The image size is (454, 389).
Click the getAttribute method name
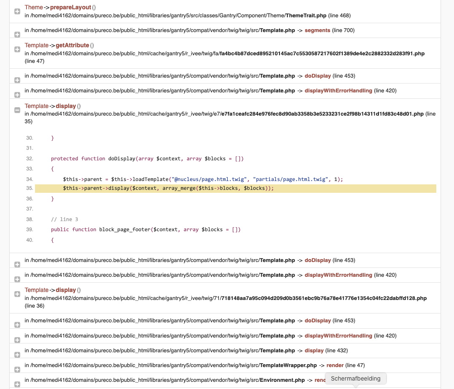(x=73, y=46)
